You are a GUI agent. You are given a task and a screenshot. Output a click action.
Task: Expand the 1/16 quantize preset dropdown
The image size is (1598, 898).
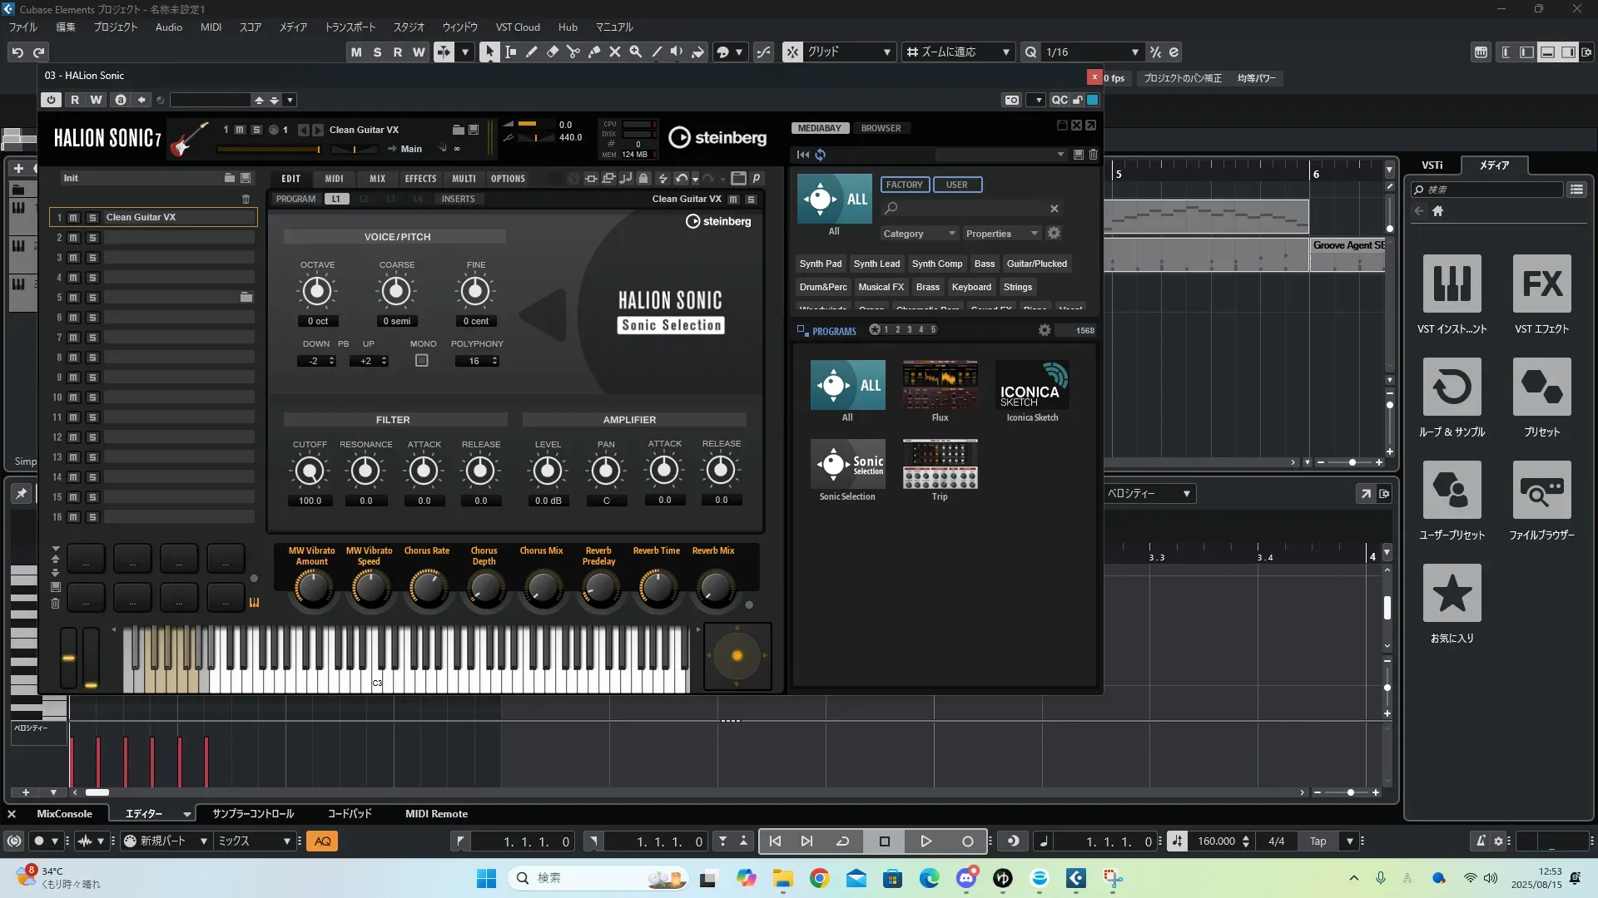click(1134, 52)
